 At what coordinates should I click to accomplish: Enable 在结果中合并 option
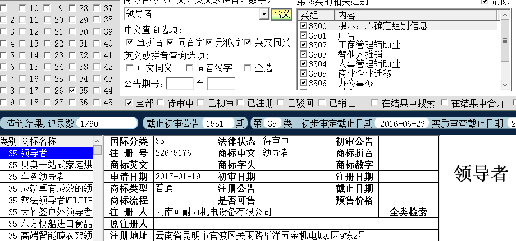coord(444,103)
